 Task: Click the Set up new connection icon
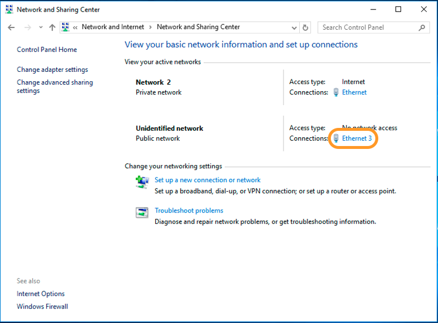click(x=142, y=182)
